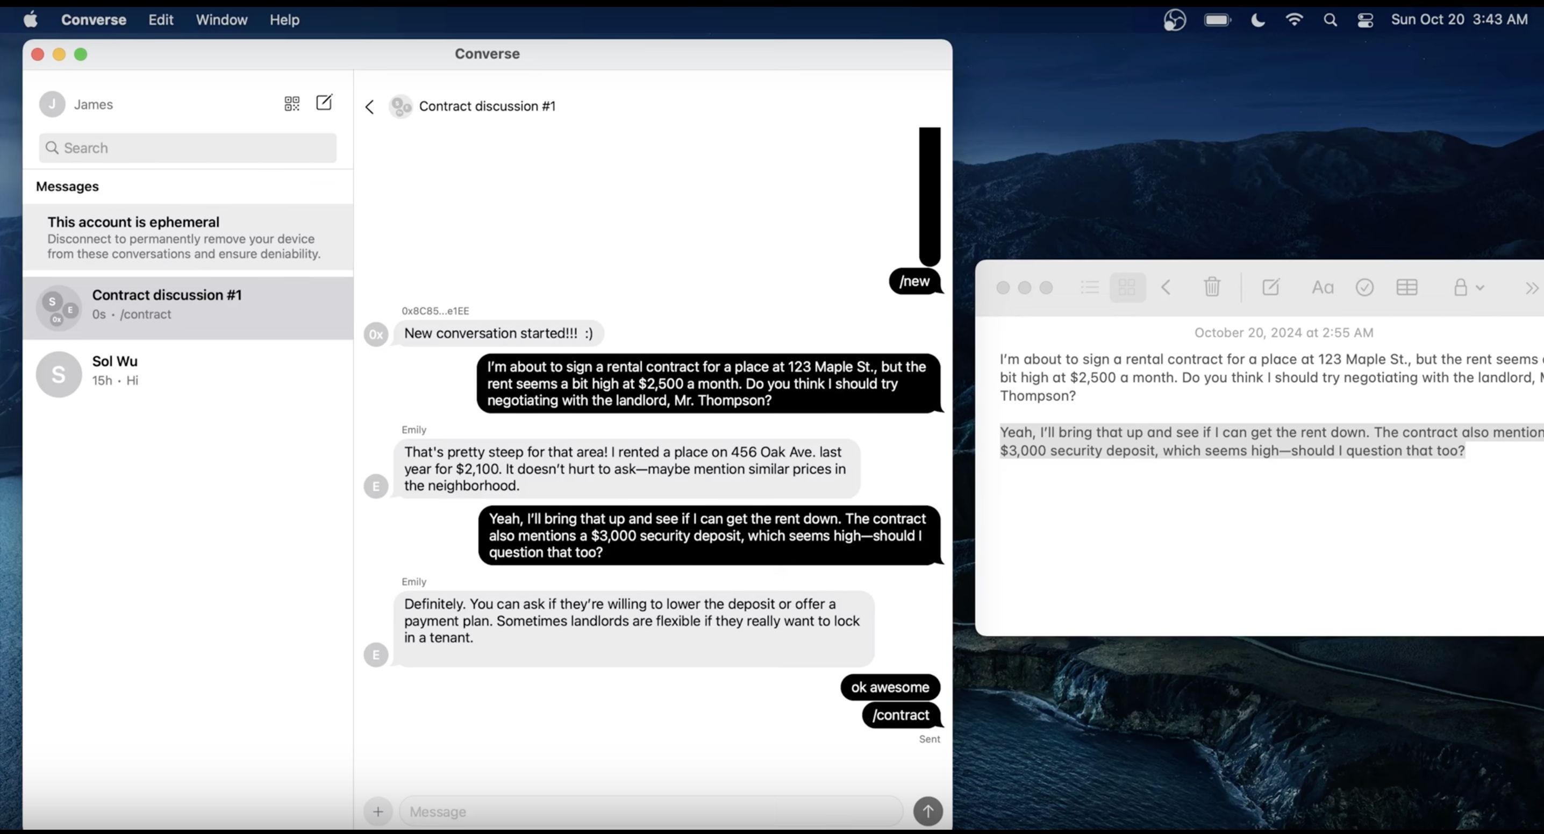Select the Contract discussion #1 conversation
1544x834 pixels.
(188, 304)
